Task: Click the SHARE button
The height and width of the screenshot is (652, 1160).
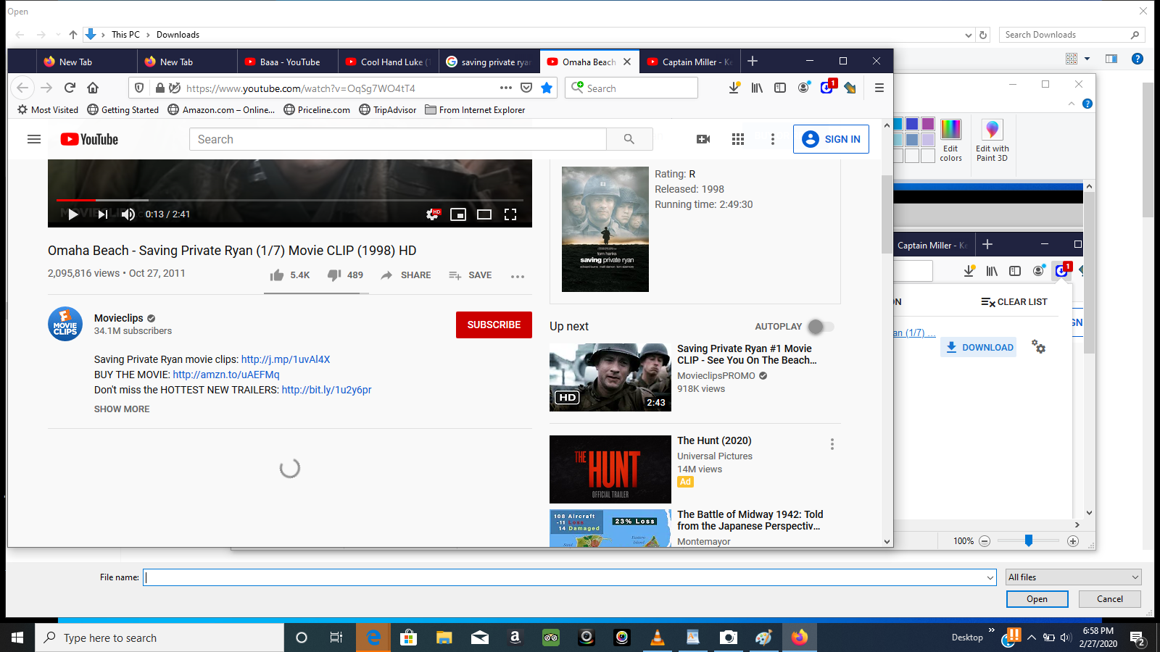Action: click(406, 275)
